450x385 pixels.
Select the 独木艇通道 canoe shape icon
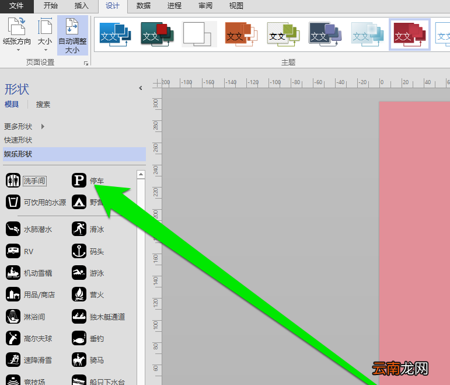79,316
